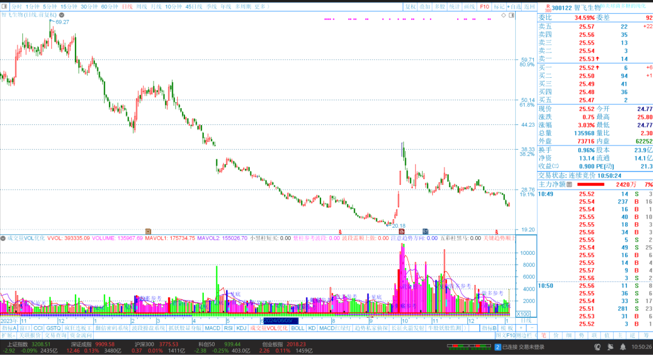Expand the 主力净额 detail icon
The width and height of the screenshot is (653, 355).
570,184
